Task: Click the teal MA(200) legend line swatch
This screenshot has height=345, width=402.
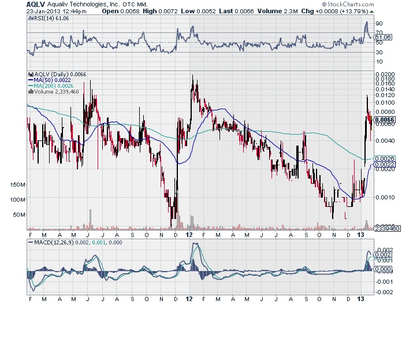Action: click(31, 86)
